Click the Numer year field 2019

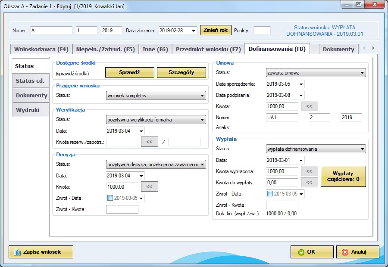click(x=112, y=31)
